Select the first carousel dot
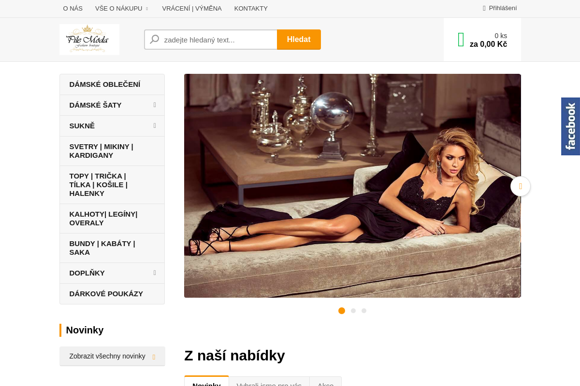 (342, 311)
